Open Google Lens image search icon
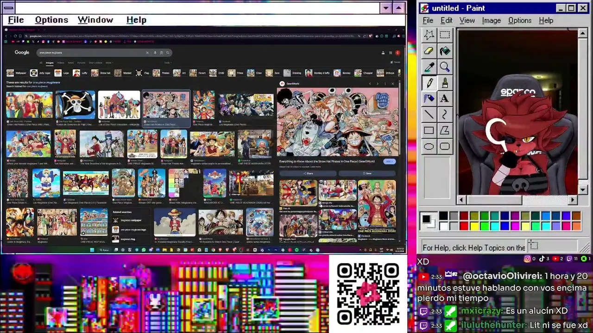The width and height of the screenshot is (593, 333). coord(161,52)
